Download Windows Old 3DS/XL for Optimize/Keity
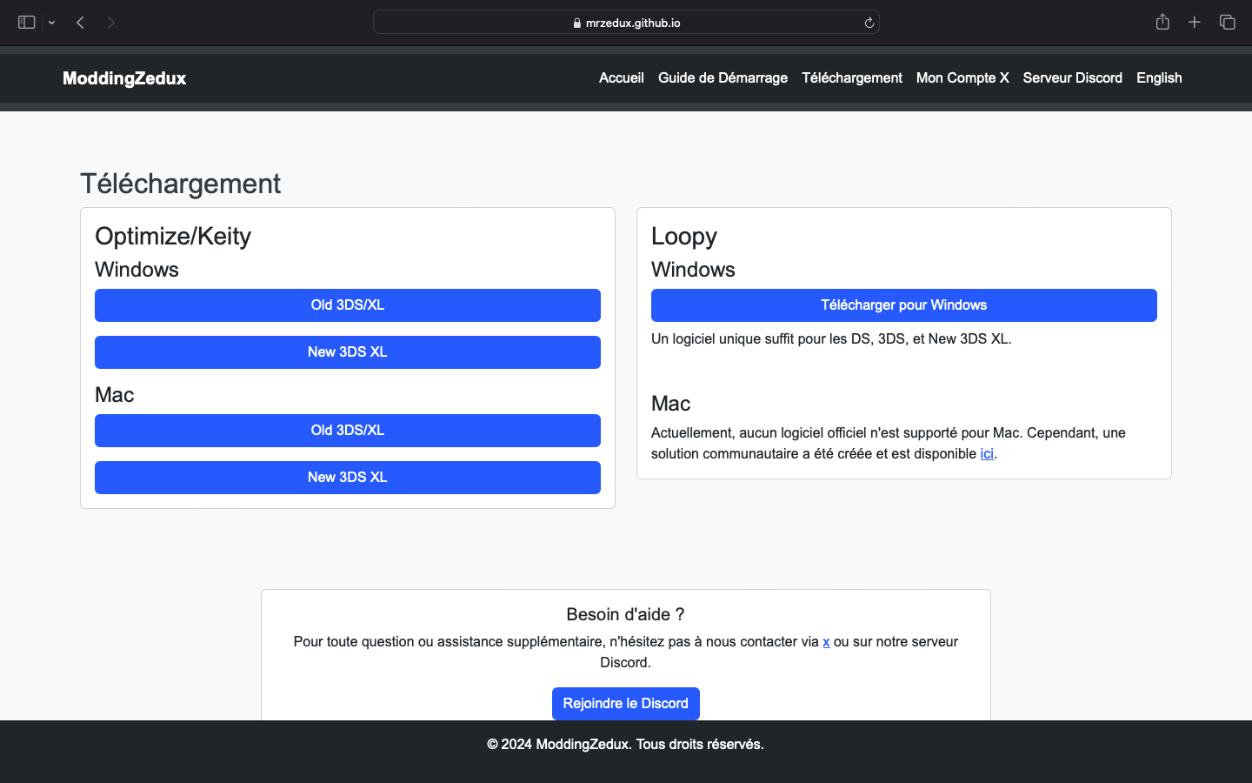This screenshot has width=1252, height=783. (347, 305)
